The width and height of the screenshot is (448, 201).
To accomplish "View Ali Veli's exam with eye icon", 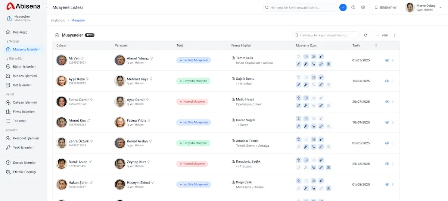I will click(387, 60).
